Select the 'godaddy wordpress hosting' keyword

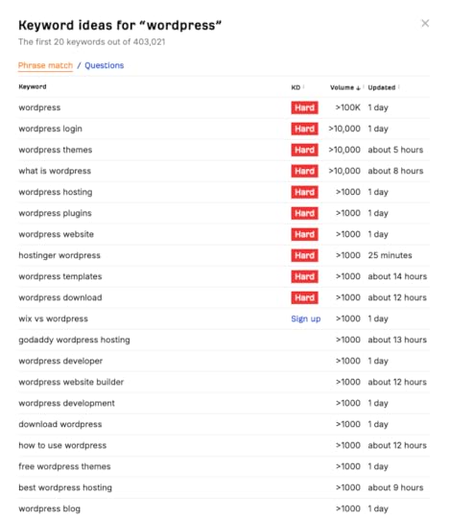point(74,340)
